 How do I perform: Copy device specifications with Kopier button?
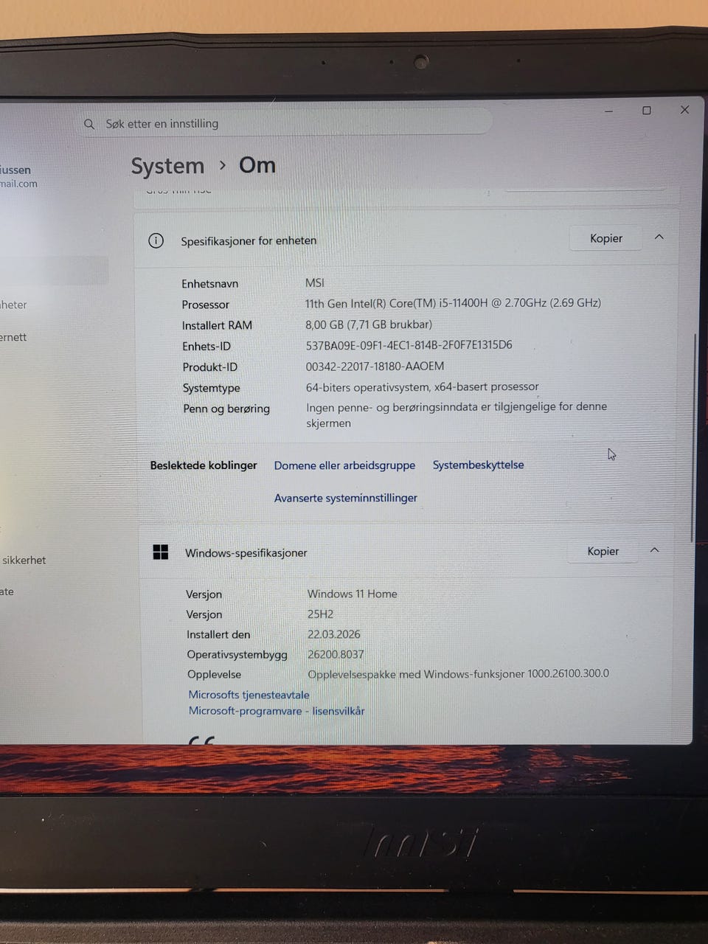click(x=606, y=238)
